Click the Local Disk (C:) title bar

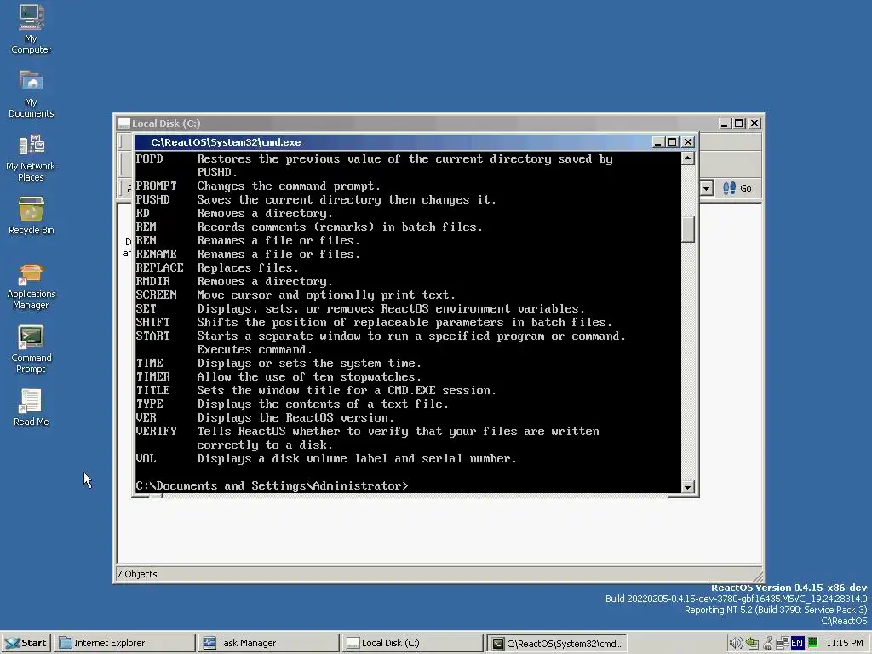[439, 123]
